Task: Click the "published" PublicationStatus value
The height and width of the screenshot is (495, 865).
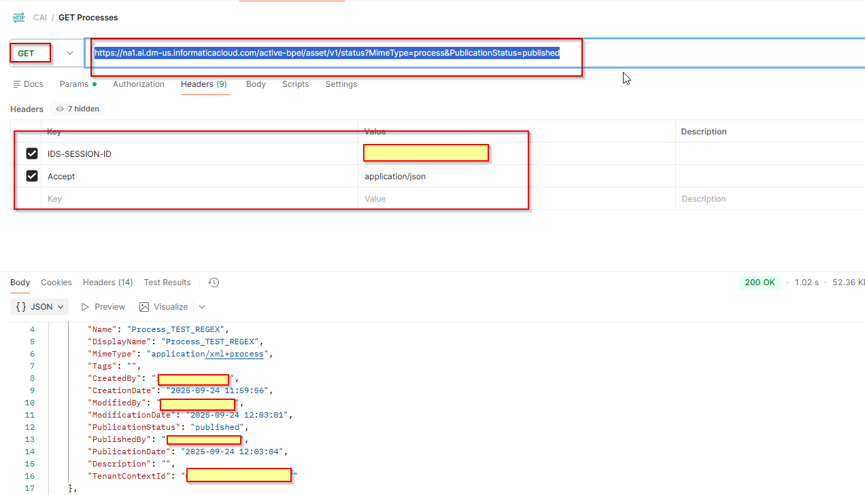Action: coord(218,427)
